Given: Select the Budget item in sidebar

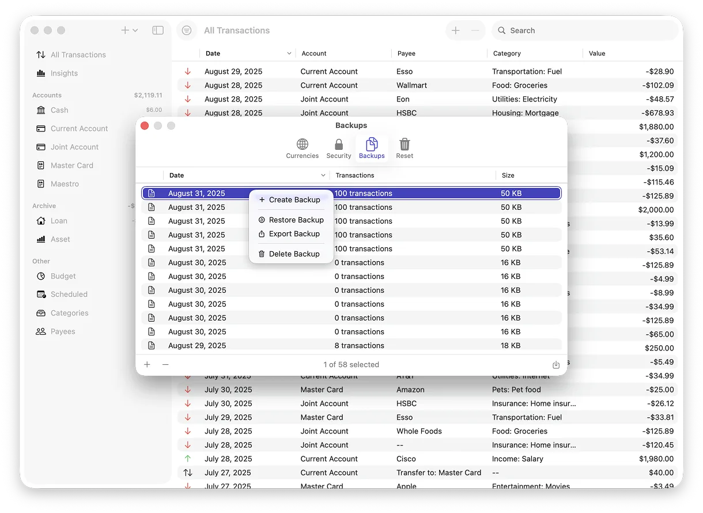Looking at the screenshot, I should point(62,276).
